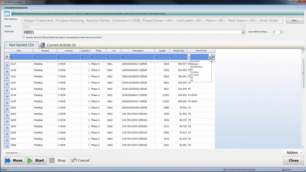This screenshot has height=172, width=306.
Task: Click the grid vertical scrollbar thumb
Action: pyautogui.click(x=303, y=73)
